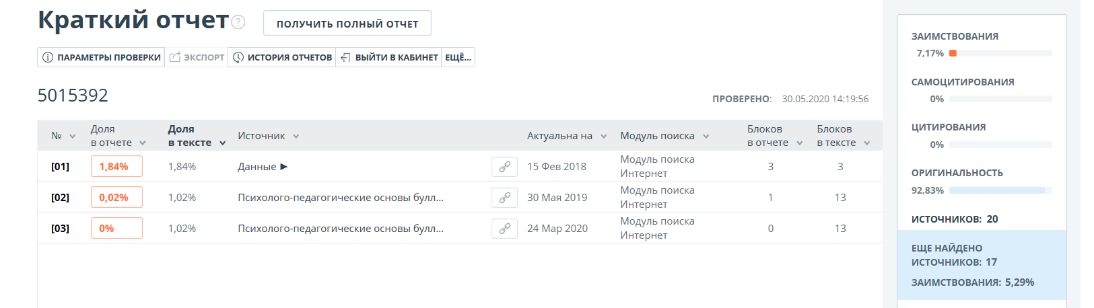Click the clock icon of История отчетов

point(238,58)
